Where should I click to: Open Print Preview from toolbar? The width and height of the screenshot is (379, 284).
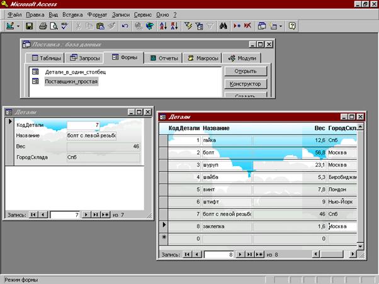tap(54, 26)
